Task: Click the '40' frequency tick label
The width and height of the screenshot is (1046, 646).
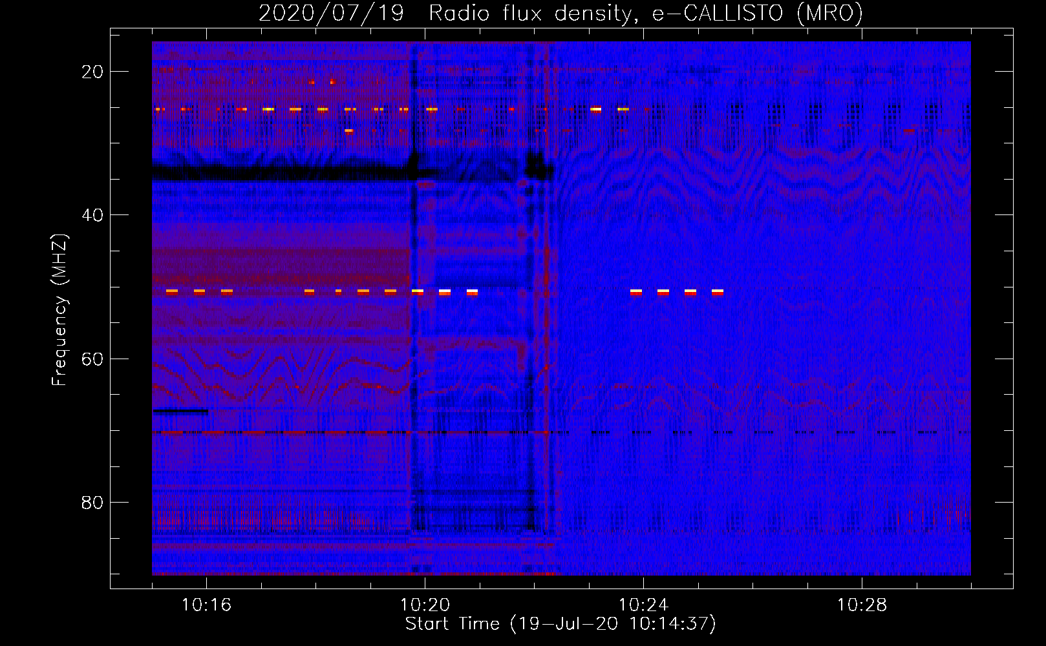Action: [x=92, y=215]
